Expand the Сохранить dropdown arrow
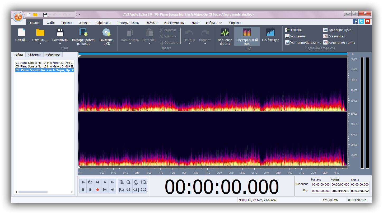The height and width of the screenshot is (214, 383). pyautogui.click(x=60, y=44)
